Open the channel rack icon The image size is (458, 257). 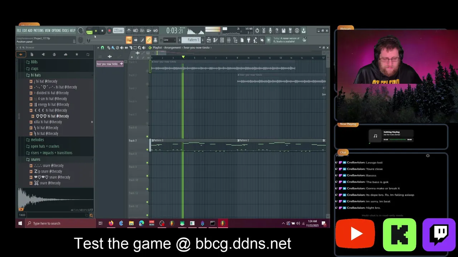pyautogui.click(x=222, y=40)
